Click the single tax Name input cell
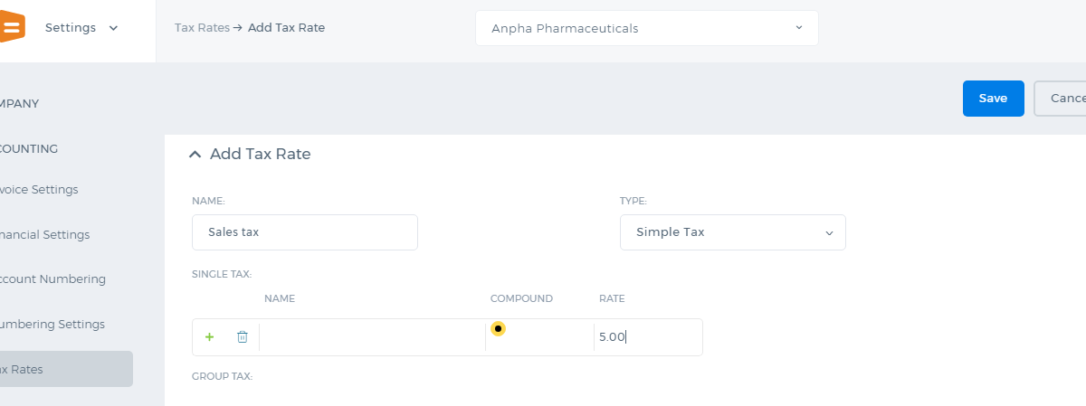This screenshot has width=1086, height=406. (372, 337)
